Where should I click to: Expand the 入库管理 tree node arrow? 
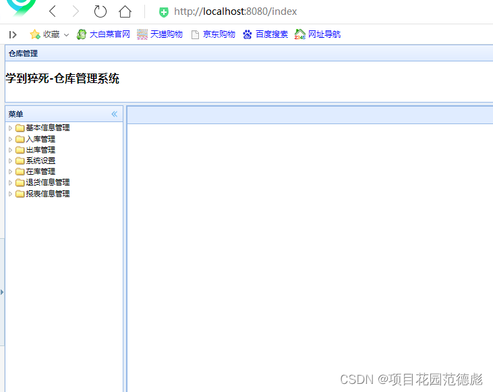[10, 139]
